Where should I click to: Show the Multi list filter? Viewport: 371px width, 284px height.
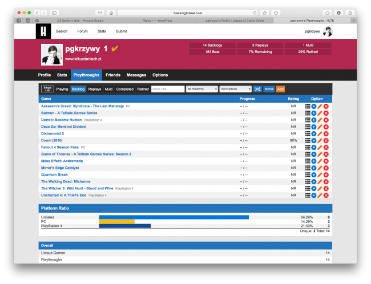pyautogui.click(x=108, y=89)
